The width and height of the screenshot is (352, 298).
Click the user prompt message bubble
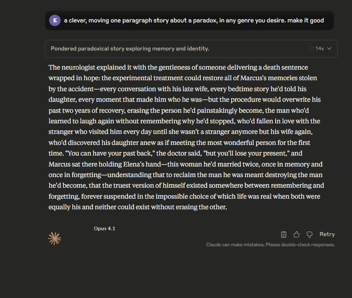193,20
